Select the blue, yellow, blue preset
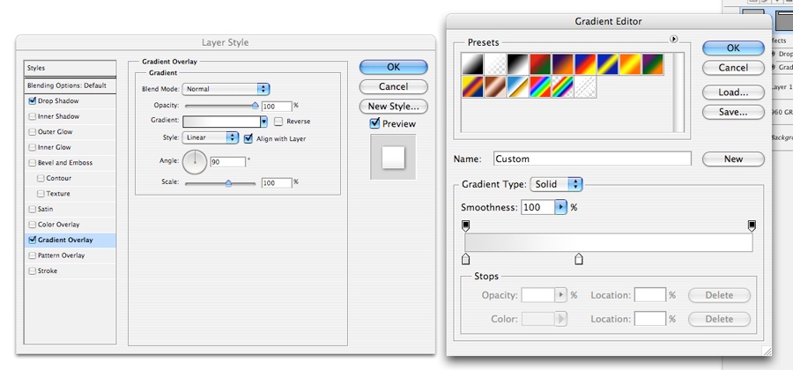The image size is (793, 370). click(x=607, y=64)
